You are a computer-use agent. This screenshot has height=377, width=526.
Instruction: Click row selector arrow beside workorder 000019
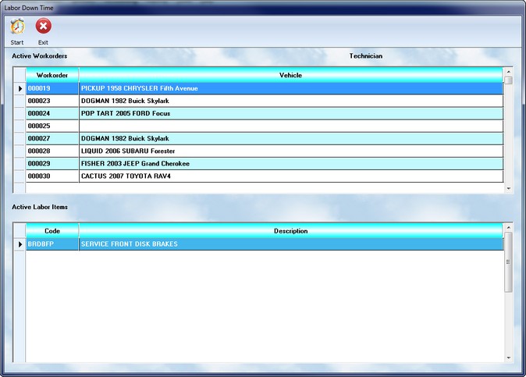(x=20, y=88)
